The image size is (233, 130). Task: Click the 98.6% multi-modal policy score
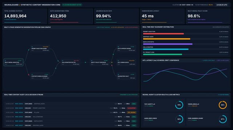point(194,16)
